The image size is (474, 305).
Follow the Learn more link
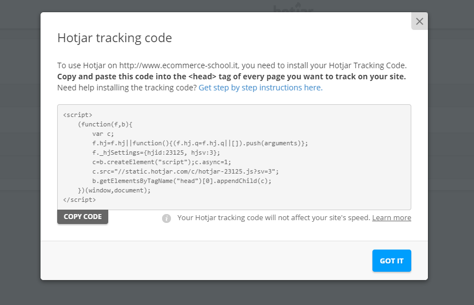tap(391, 217)
